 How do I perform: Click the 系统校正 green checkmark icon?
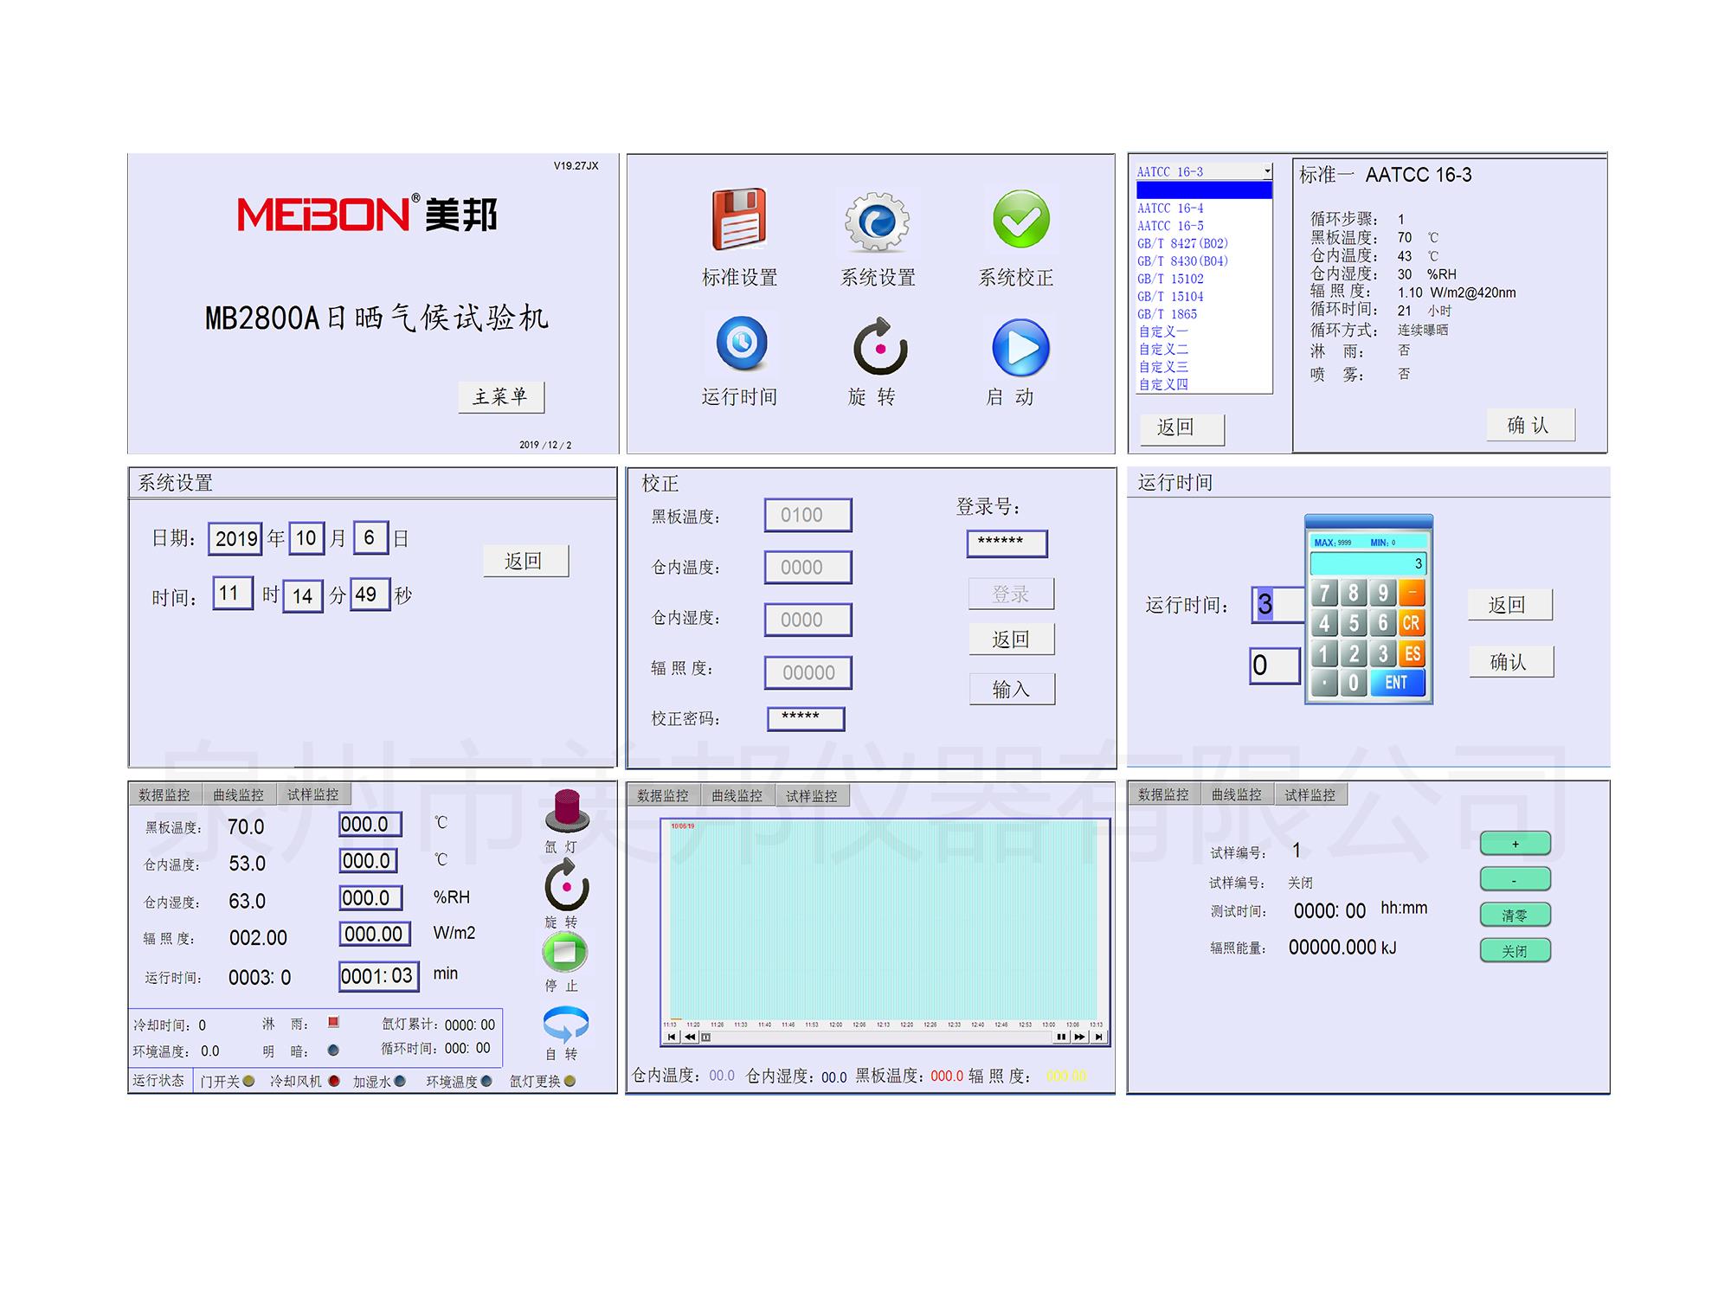(1020, 220)
